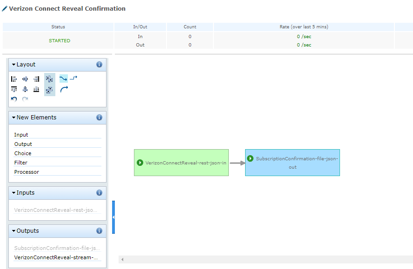The image size is (413, 269).
Task: Collapse the sidebar with the blue handle
Action: click(x=113, y=217)
